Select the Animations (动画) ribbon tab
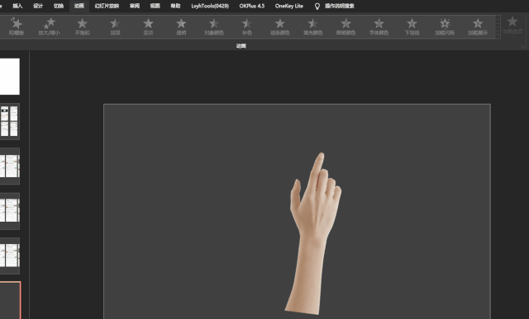Viewport: 529px width, 319px height. (79, 6)
